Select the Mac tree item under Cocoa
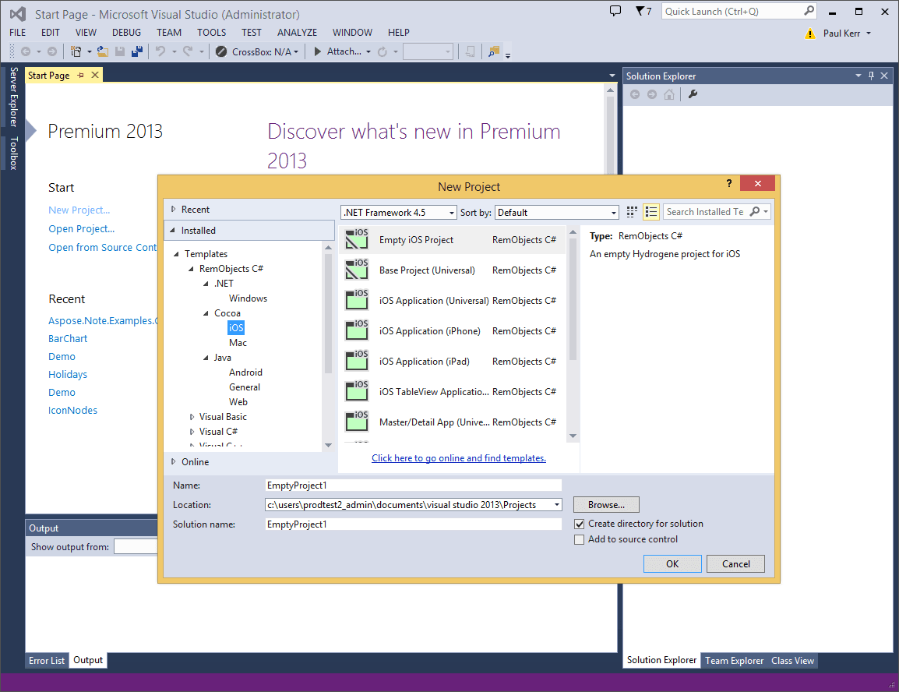 [x=238, y=343]
